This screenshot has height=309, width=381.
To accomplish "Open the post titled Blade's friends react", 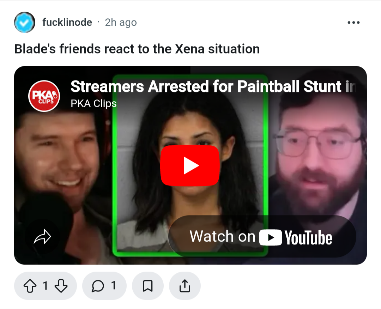I will tap(137, 49).
